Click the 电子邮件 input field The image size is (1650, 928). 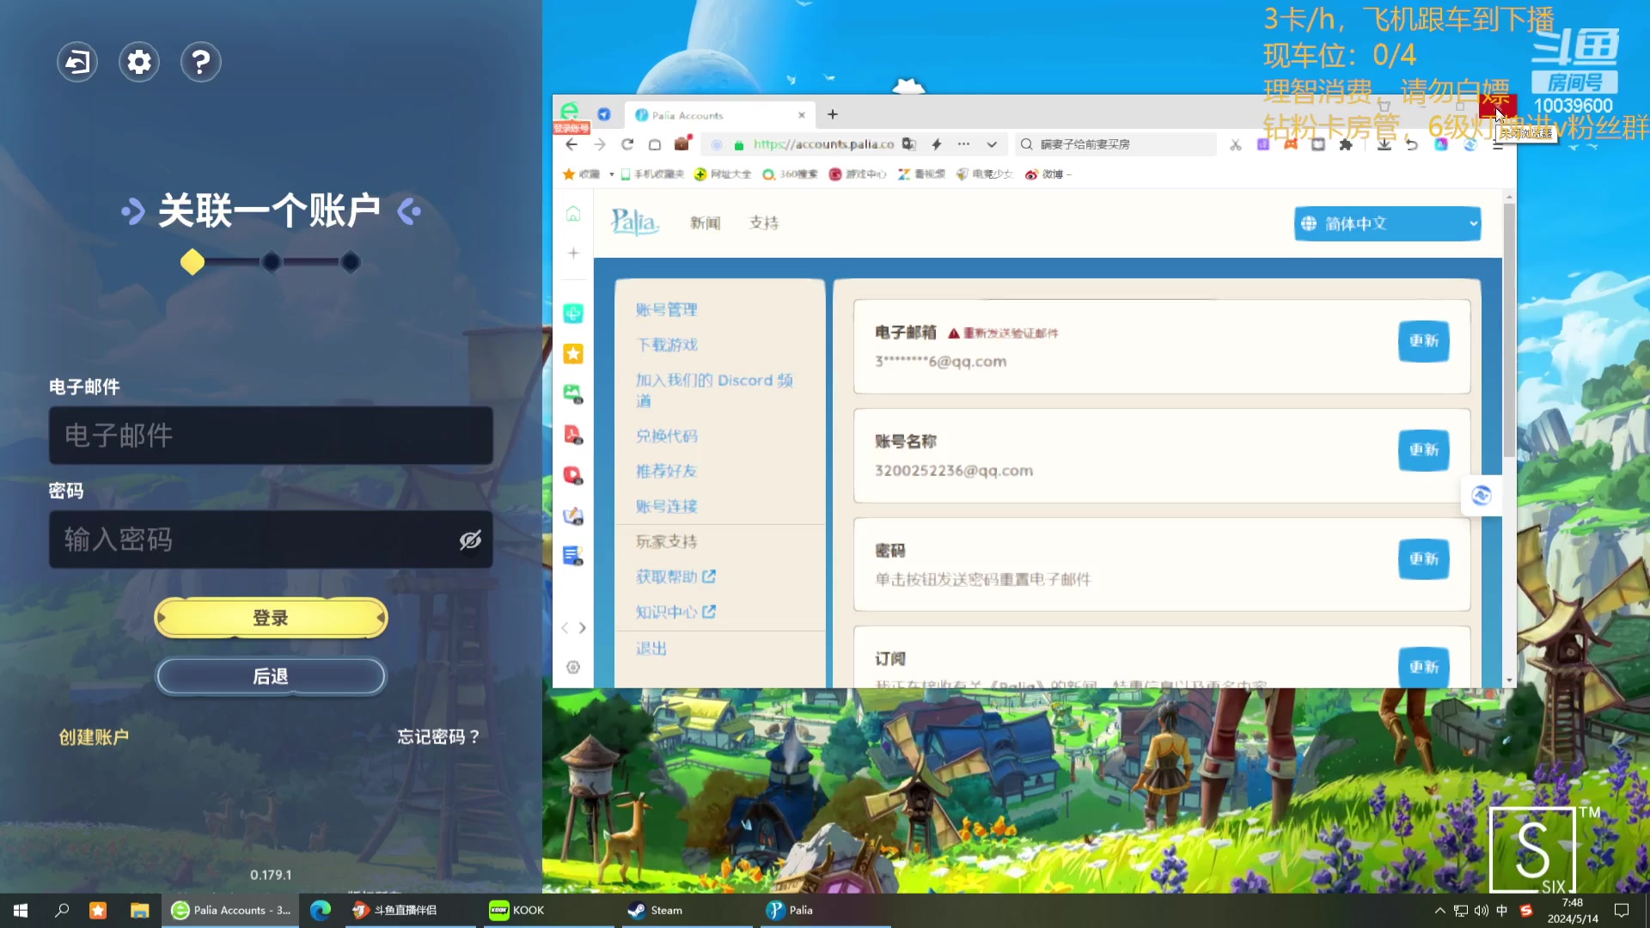271,436
